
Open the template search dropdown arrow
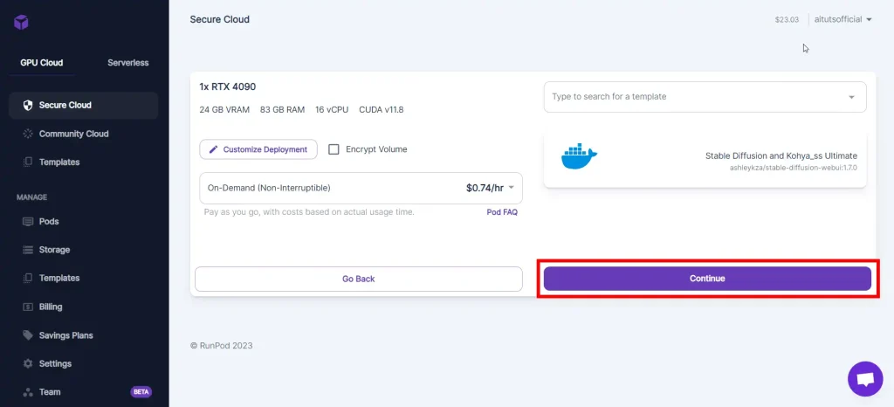(851, 97)
